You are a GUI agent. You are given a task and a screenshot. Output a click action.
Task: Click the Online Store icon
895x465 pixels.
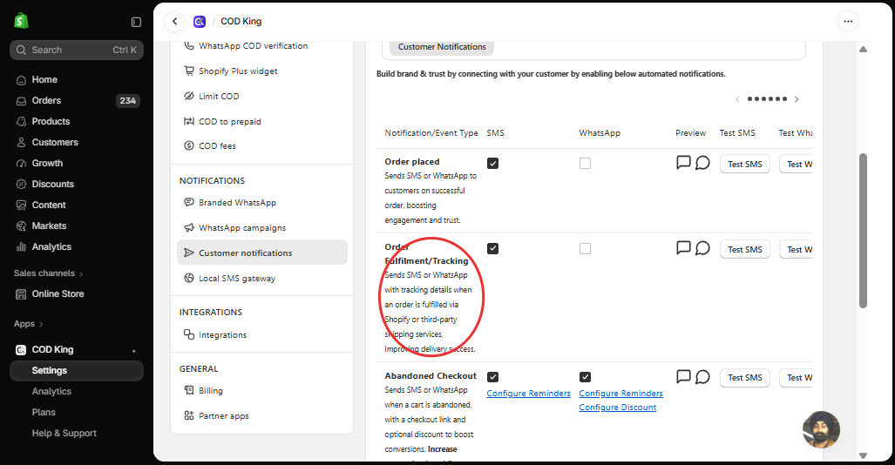21,294
